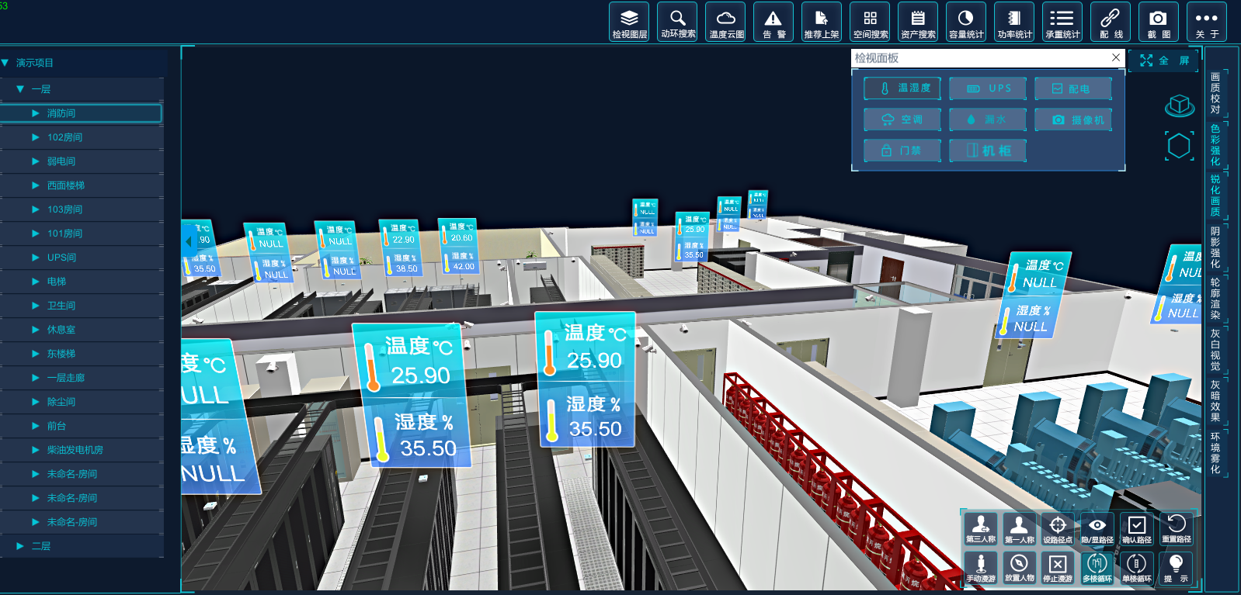Click the 温度云图 cloud icon
Viewport: 1241px width, 595px height.
click(725, 22)
